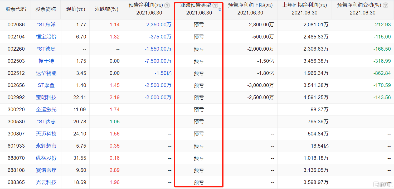This screenshot has height=189, width=394.
Task: Open the 金运激光 stock link
Action: (x=46, y=110)
